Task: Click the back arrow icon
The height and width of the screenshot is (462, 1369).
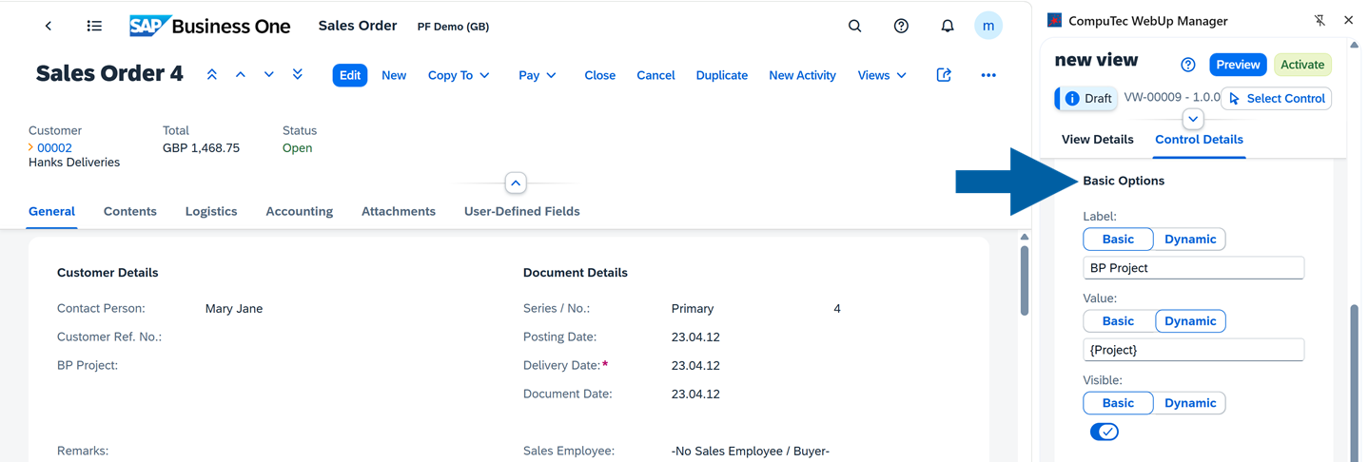Action: coord(49,27)
